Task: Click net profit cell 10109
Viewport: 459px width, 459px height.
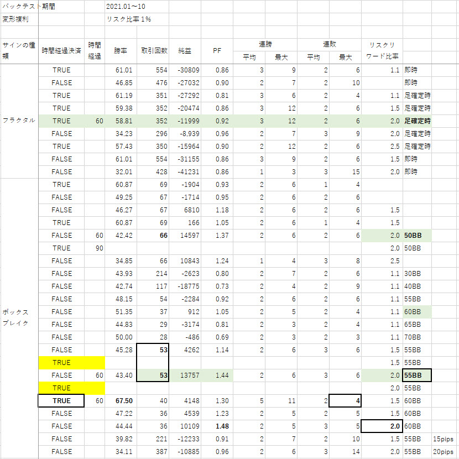Action: [185, 426]
